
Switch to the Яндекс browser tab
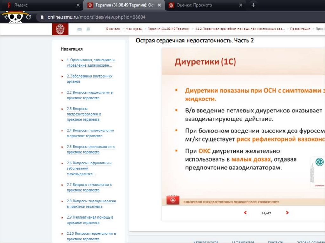pyautogui.click(x=41, y=5)
